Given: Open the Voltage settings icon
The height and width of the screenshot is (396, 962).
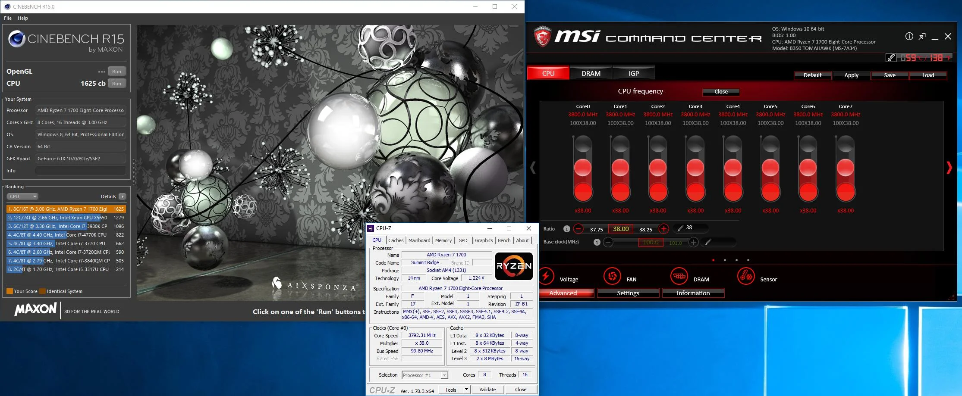Looking at the screenshot, I should tap(546, 276).
